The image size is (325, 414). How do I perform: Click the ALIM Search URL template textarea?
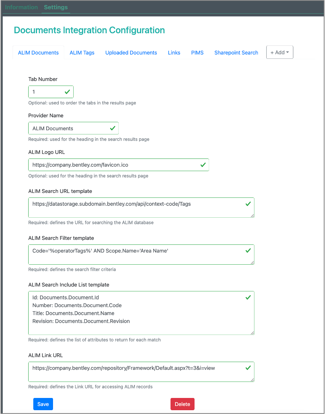click(142, 207)
